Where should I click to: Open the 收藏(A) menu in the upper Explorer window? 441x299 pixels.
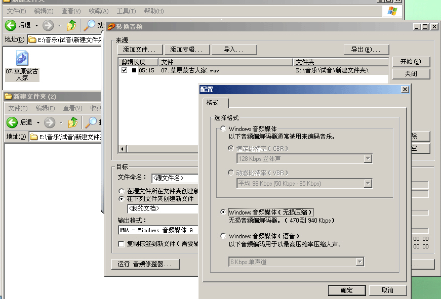pos(98,11)
